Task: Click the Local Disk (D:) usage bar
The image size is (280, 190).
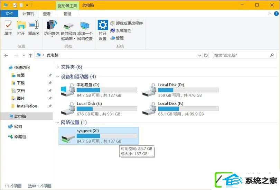Action: pyautogui.click(x=188, y=90)
